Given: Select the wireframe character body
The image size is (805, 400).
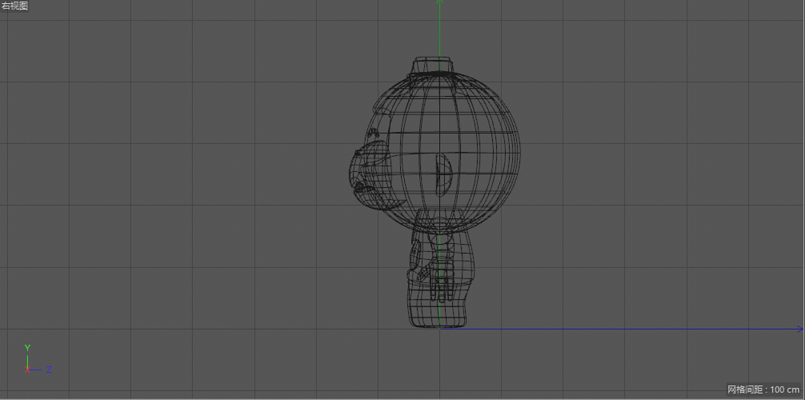Looking at the screenshot, I should tap(442, 269).
